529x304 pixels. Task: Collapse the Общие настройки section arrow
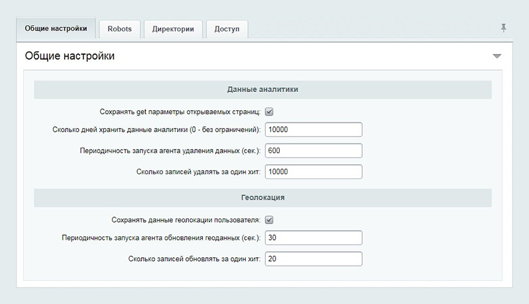coord(496,56)
